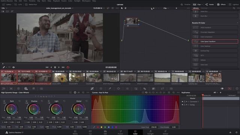Image resolution: width=240 pixels, height=135 pixels.
Task: Open the Fusion menu
Action: [64, 1]
